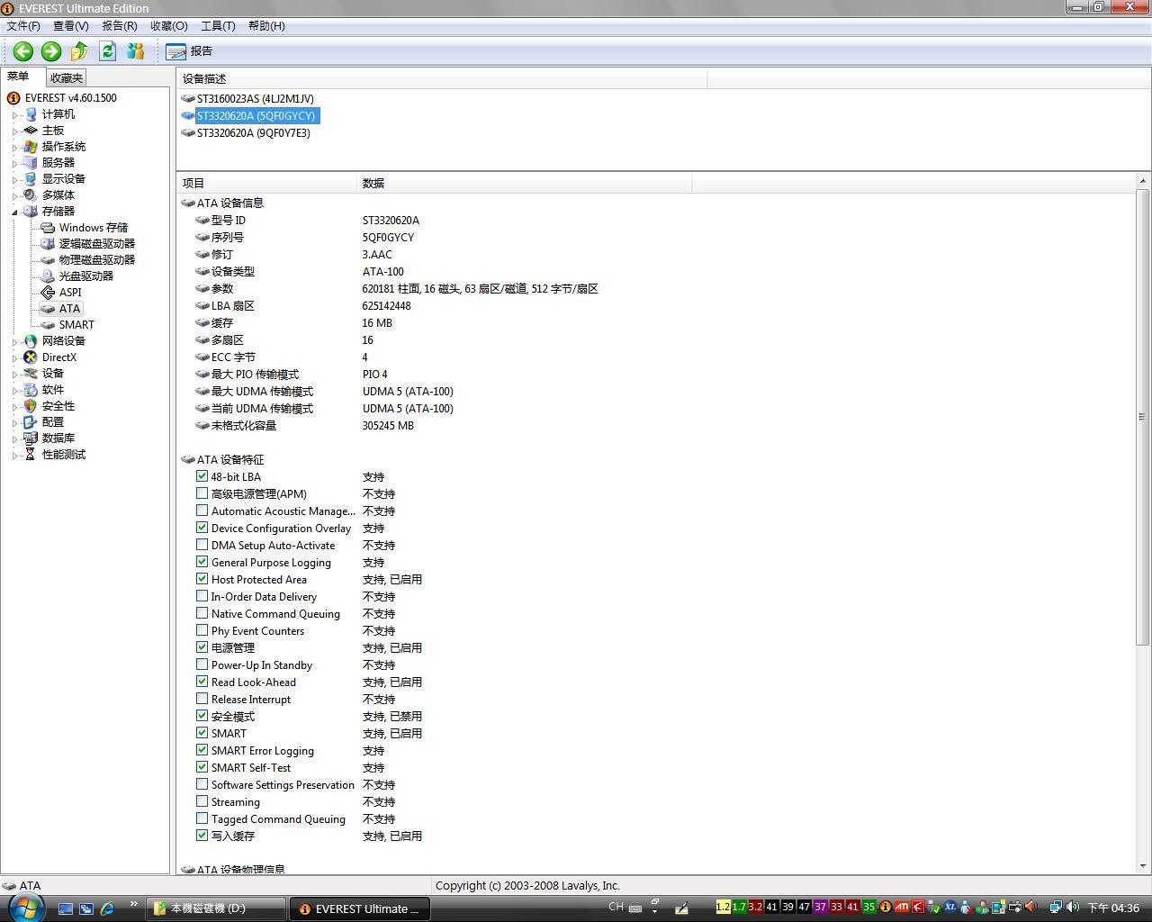Click the 报告 button in the toolbar

point(190,51)
